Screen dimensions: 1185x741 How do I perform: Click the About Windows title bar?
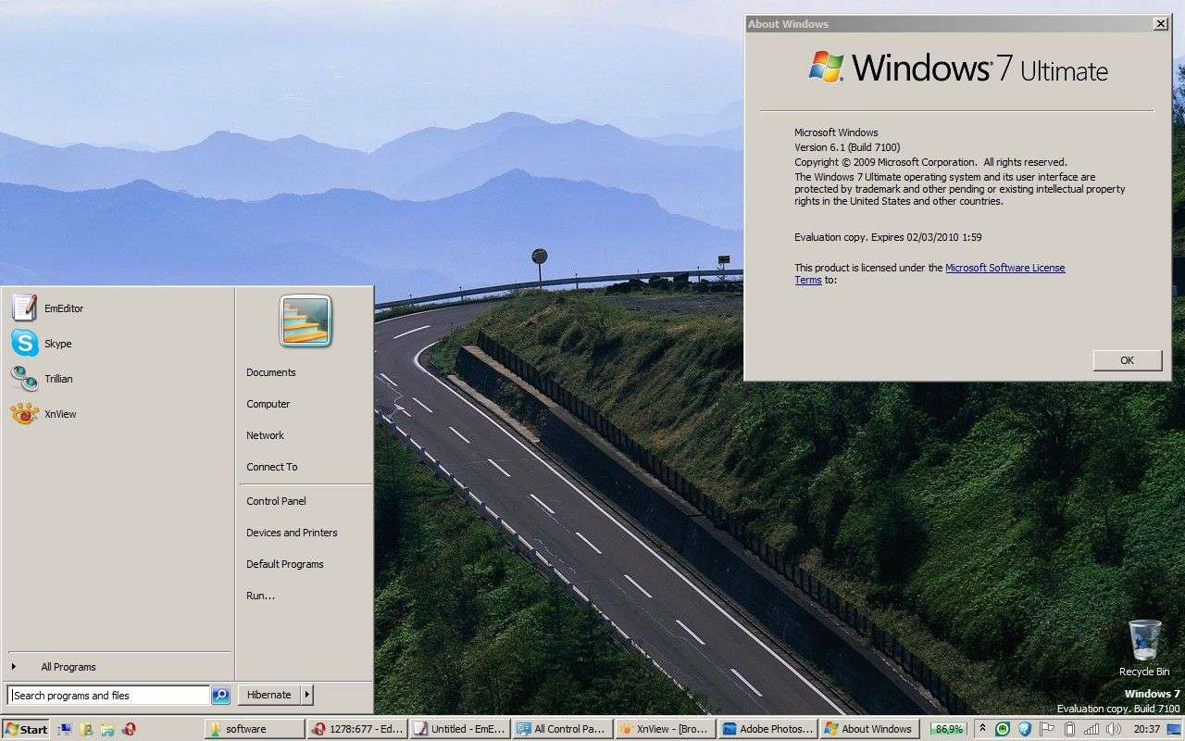(947, 24)
